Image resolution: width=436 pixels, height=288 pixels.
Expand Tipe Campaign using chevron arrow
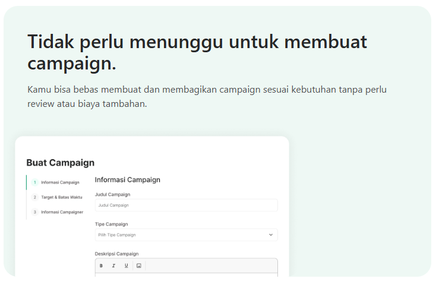click(271, 235)
